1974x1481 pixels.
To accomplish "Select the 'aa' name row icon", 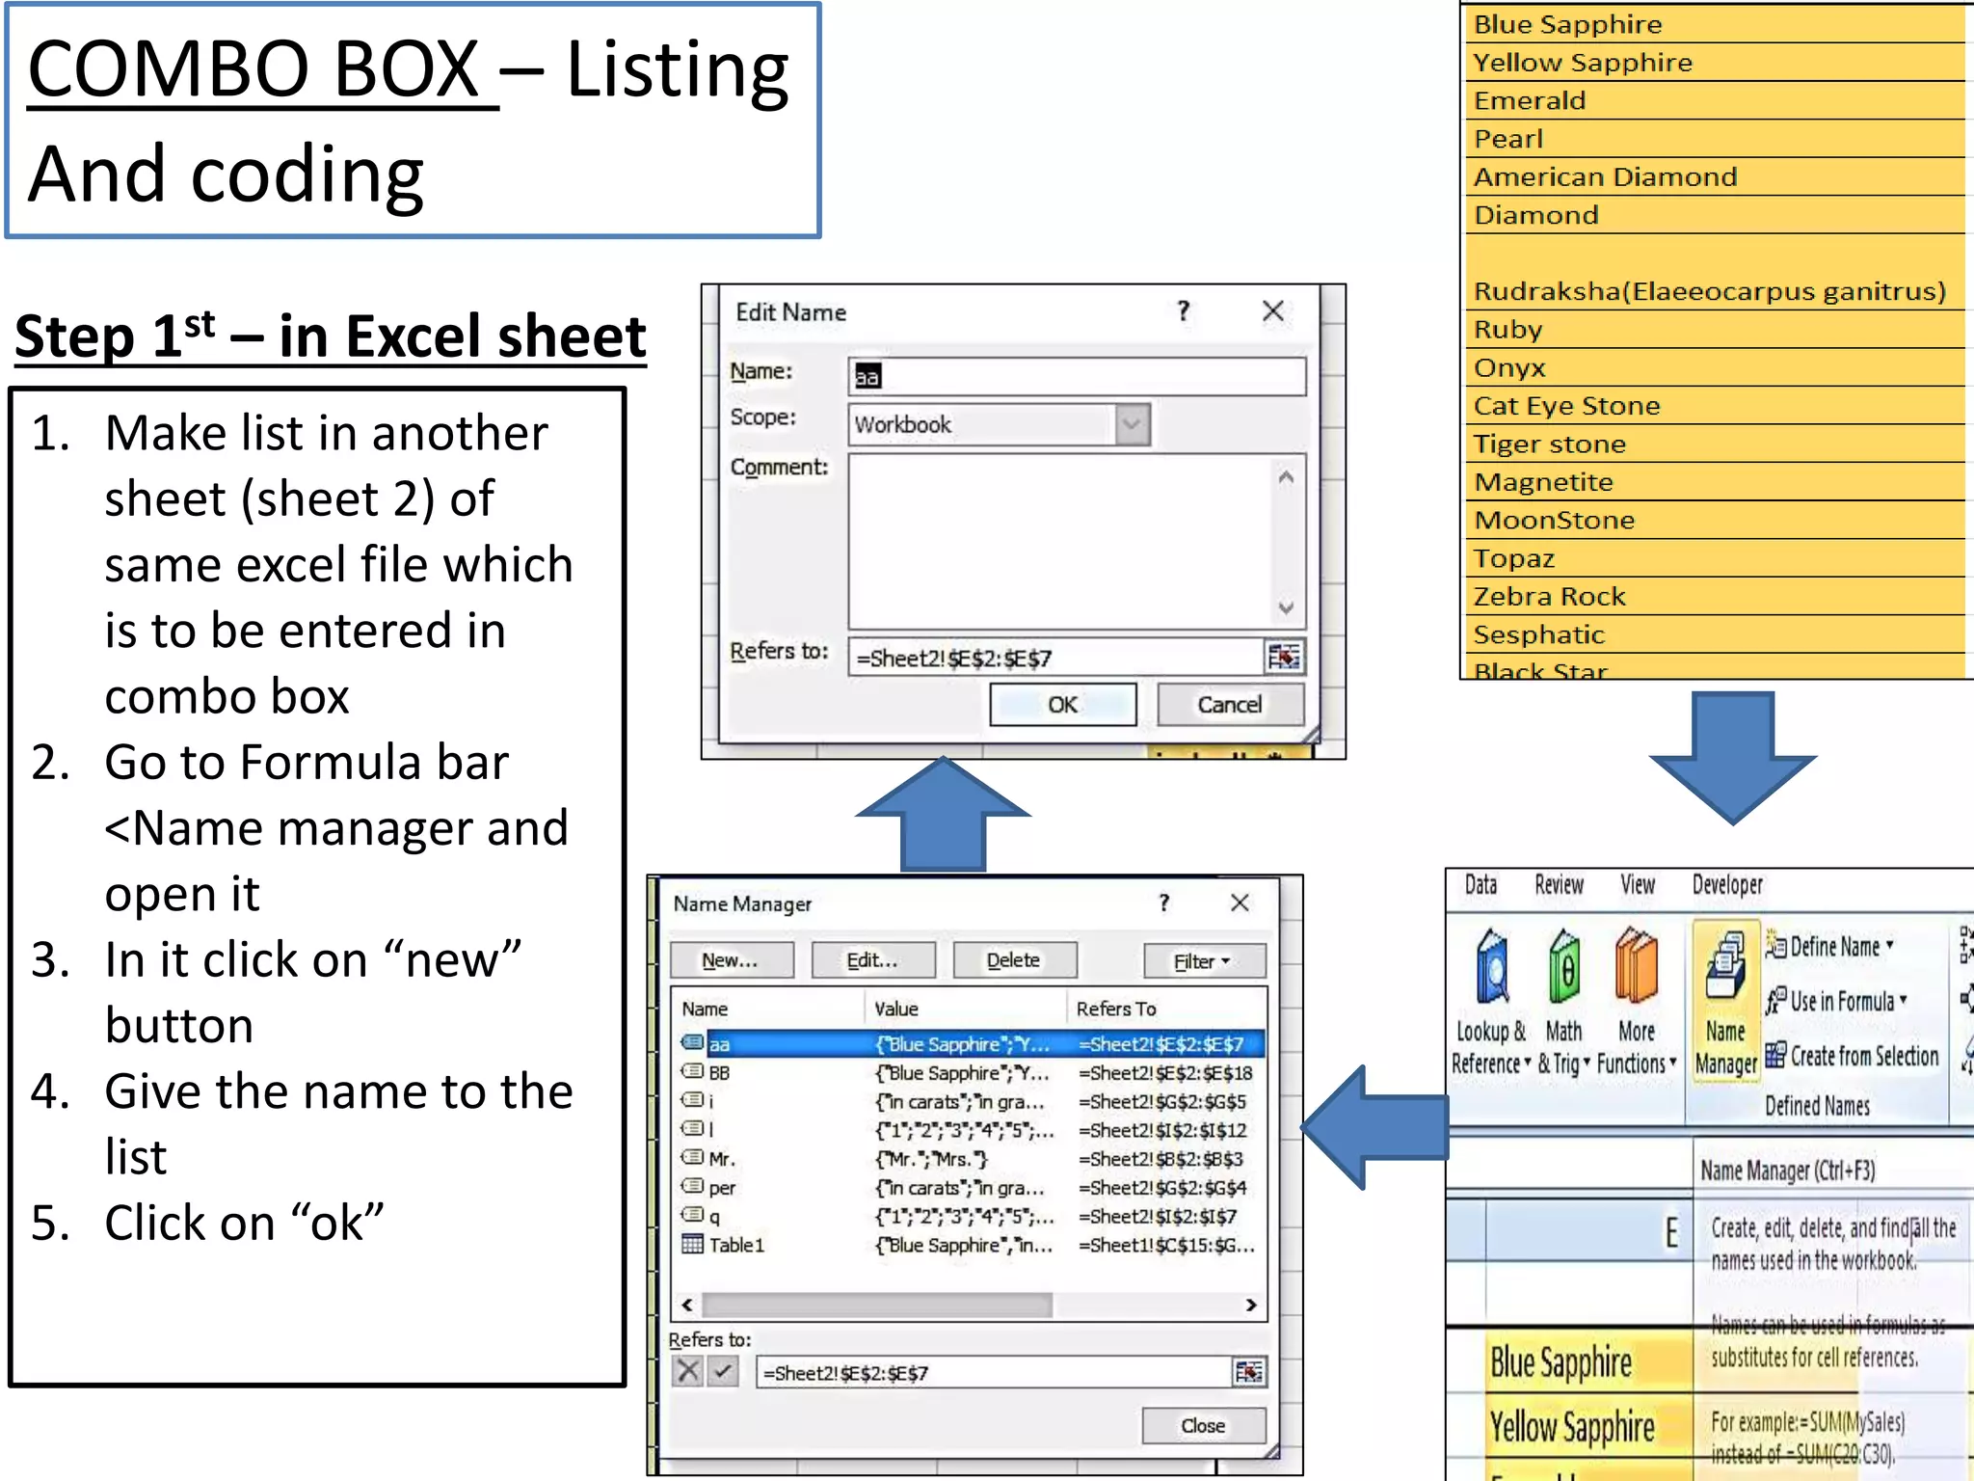I will tap(692, 1042).
